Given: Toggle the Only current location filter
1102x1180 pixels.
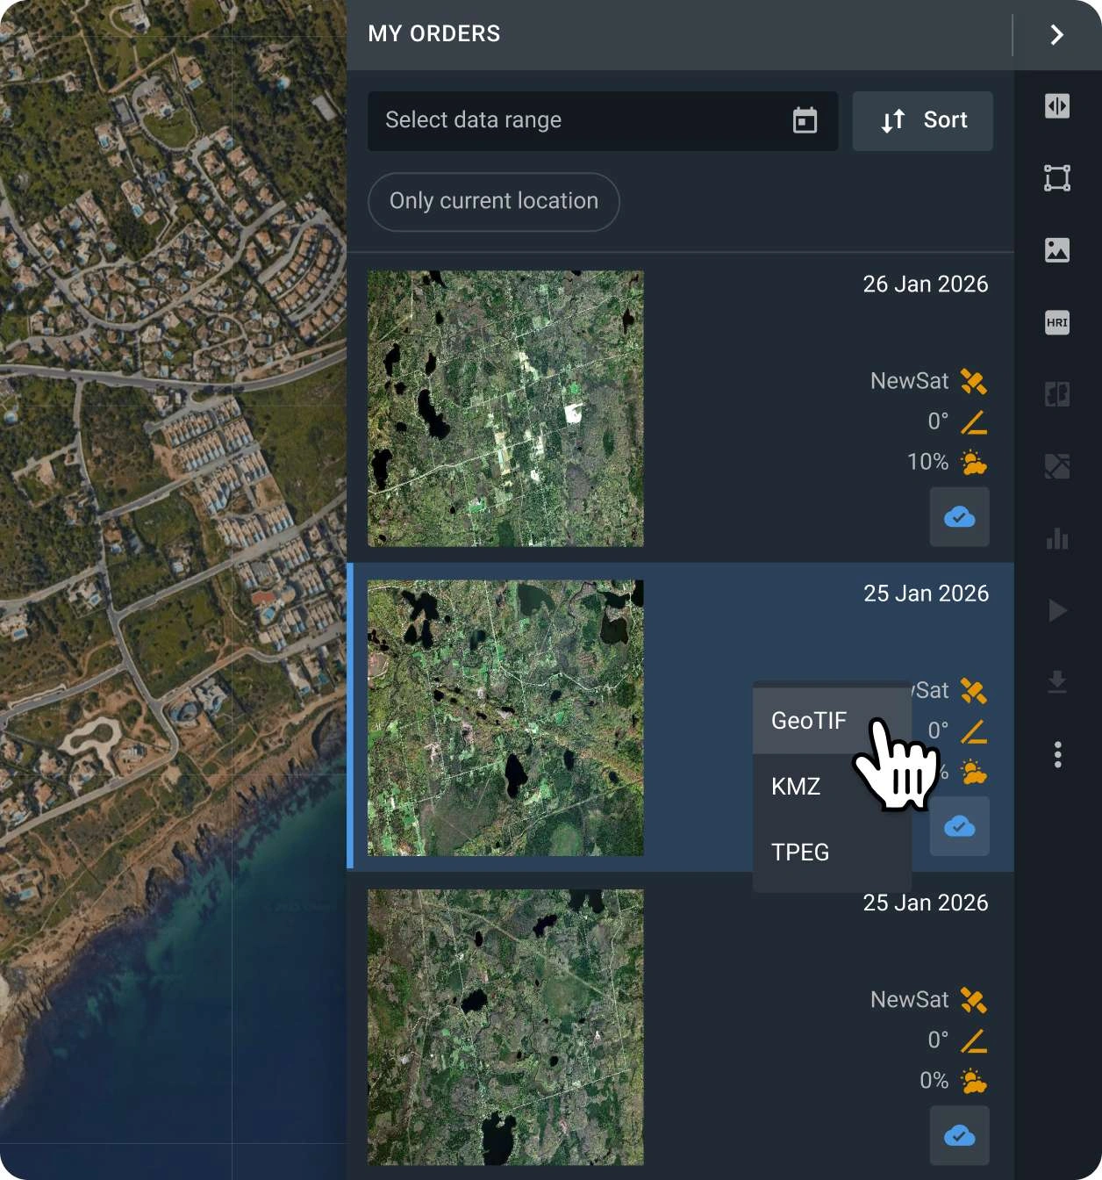Looking at the screenshot, I should click(x=493, y=202).
